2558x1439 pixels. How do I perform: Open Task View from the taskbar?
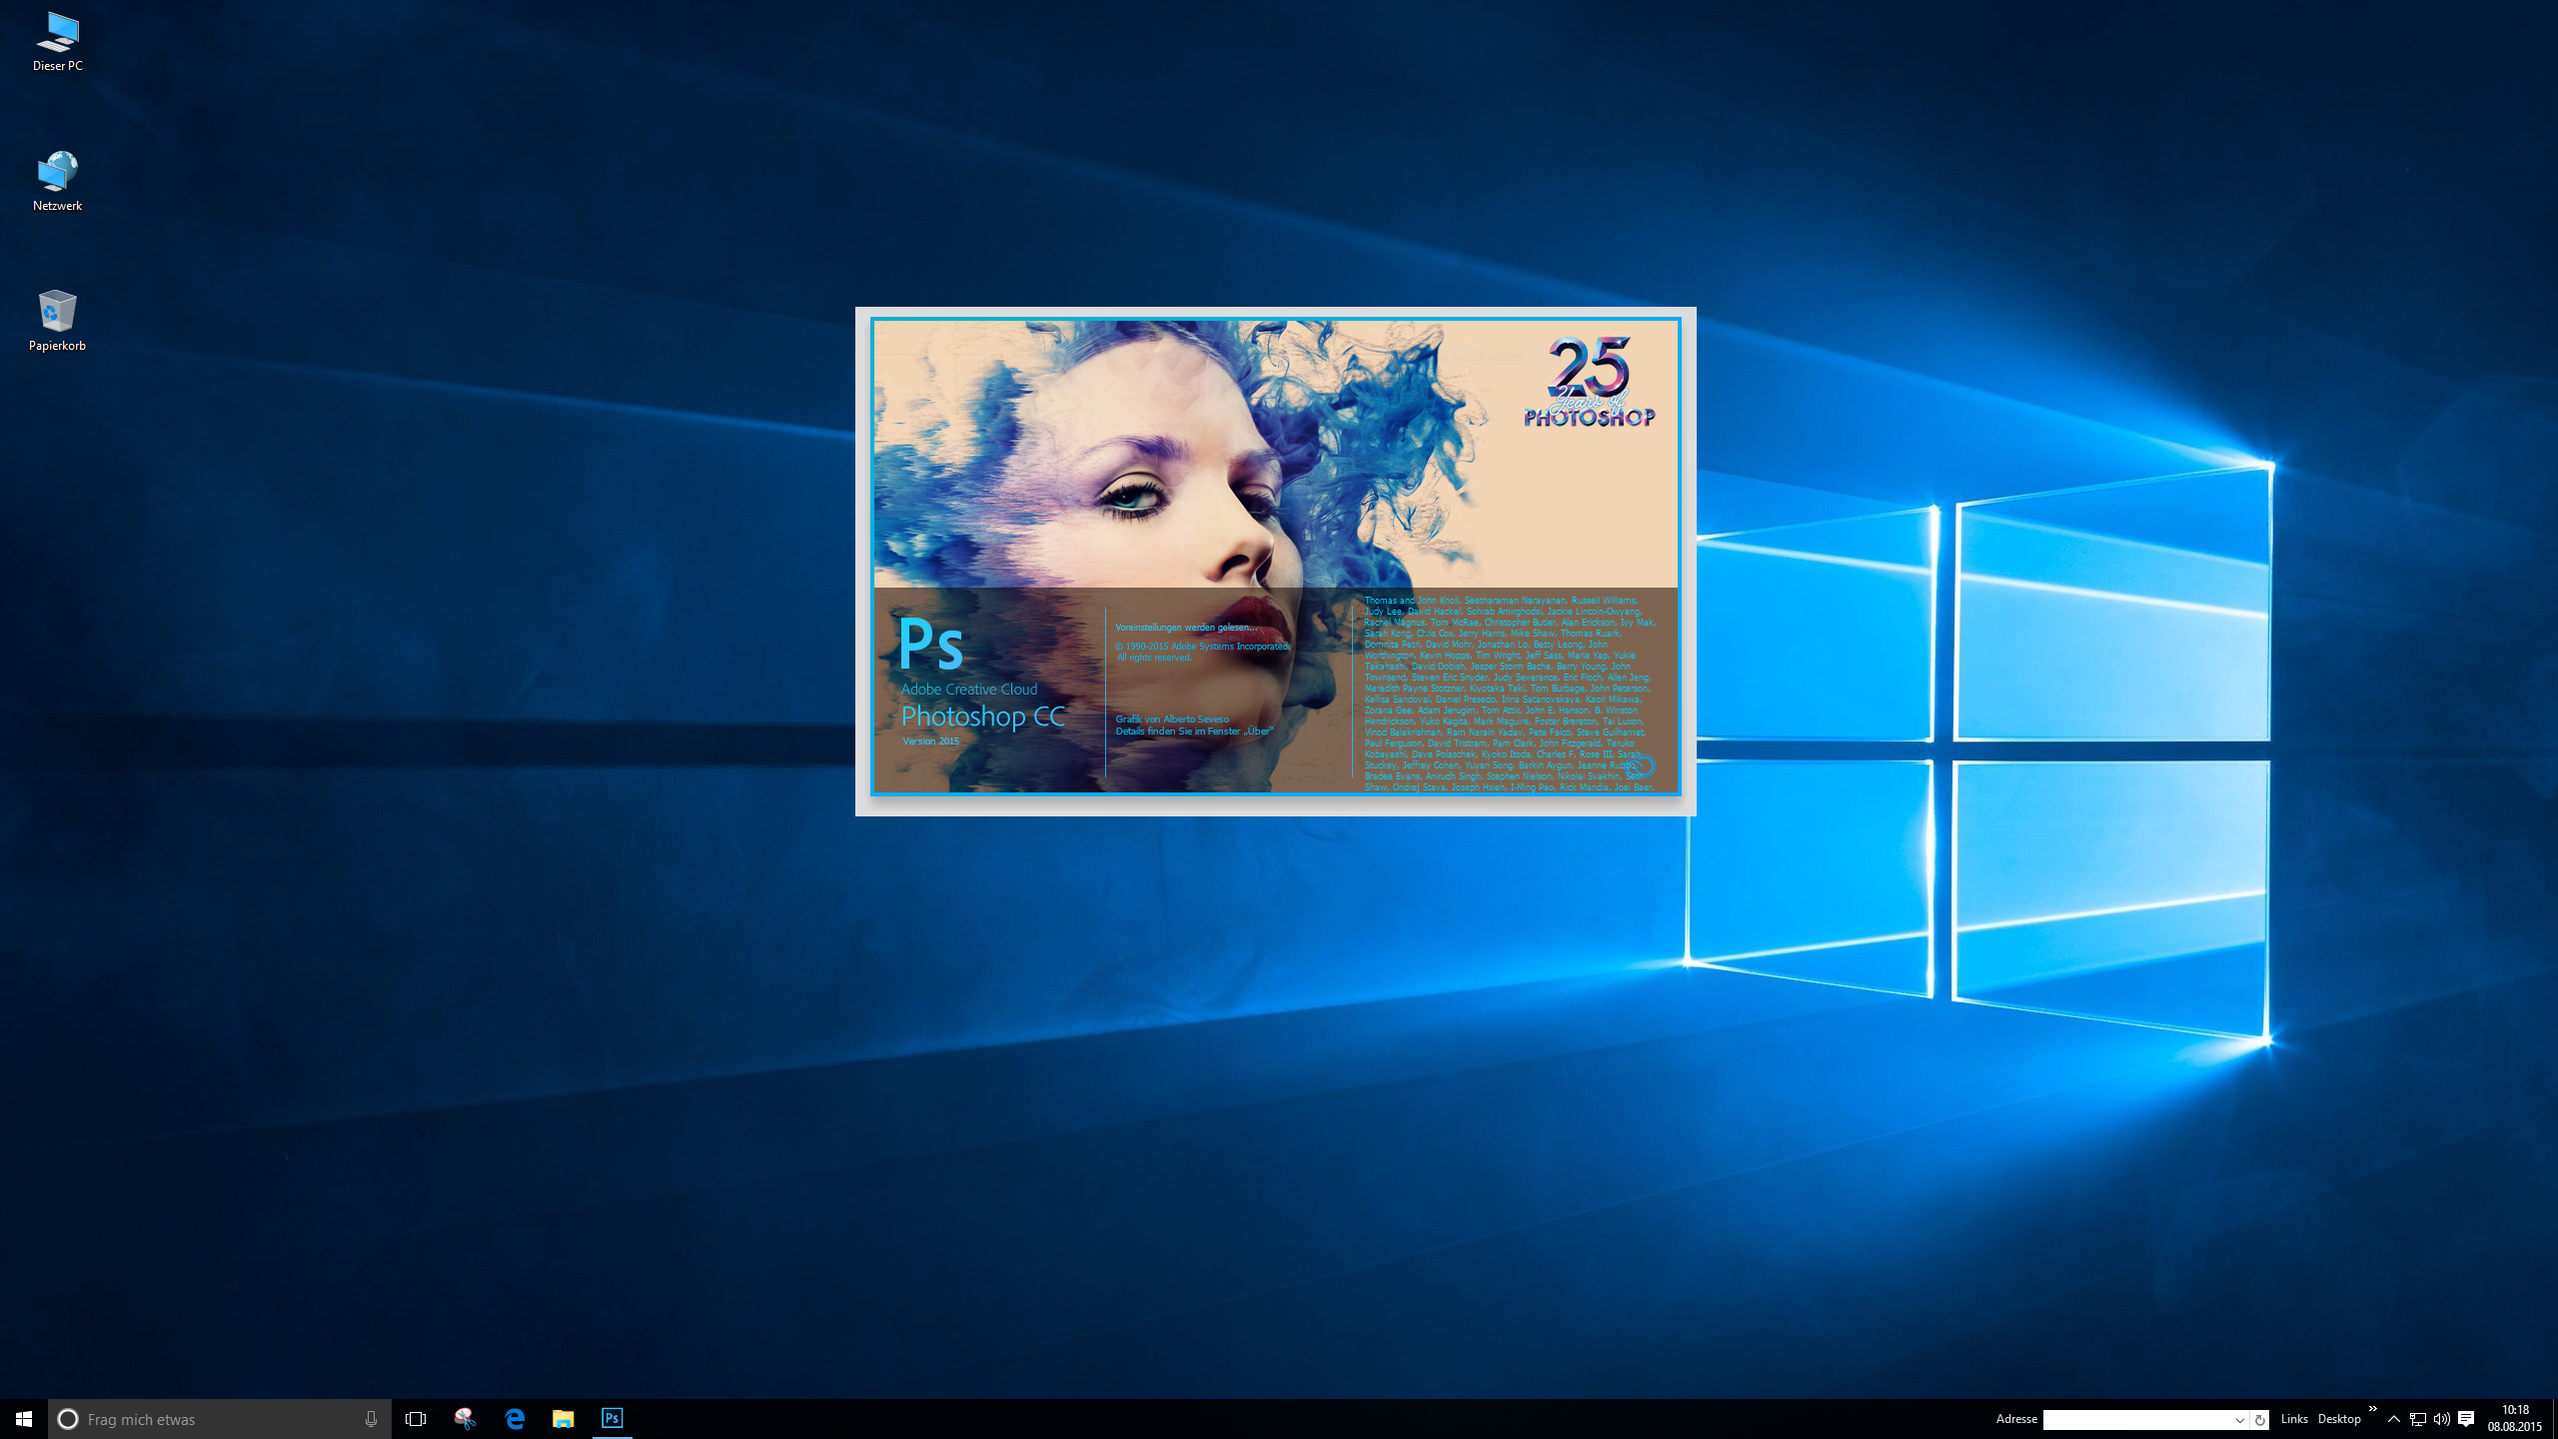(416, 1419)
